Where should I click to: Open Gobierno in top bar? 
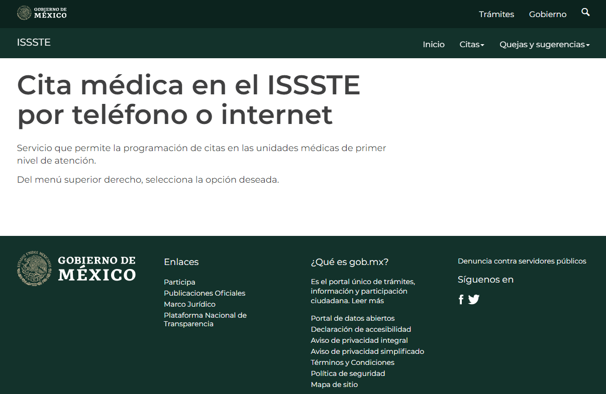(548, 14)
